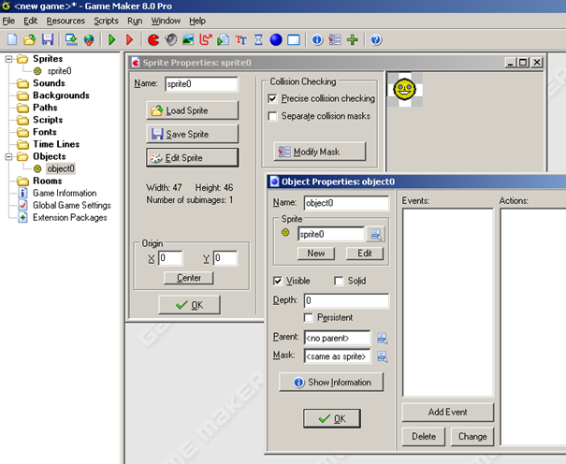Check the Solid option for object0
This screenshot has height=464, width=566.
[340, 281]
